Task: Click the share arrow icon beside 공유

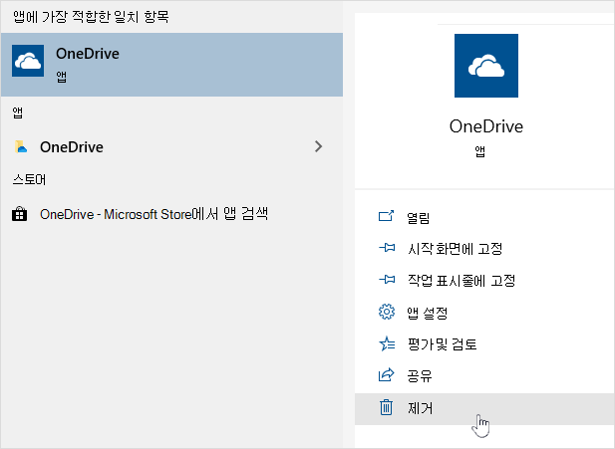Action: point(387,375)
